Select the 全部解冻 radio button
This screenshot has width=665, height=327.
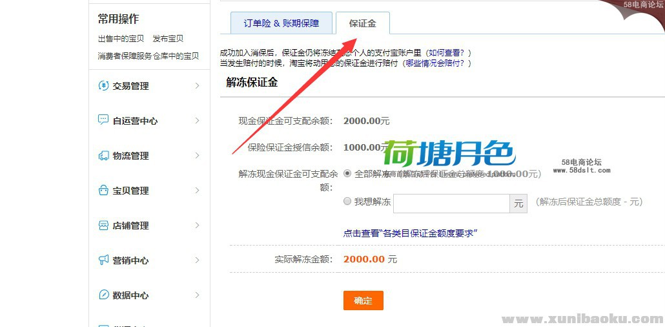pos(347,174)
